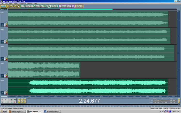This screenshot has width=181, height=113.
Task: Click the Zoom to Right Edge magnifier icon
Action: pyautogui.click(x=25, y=102)
